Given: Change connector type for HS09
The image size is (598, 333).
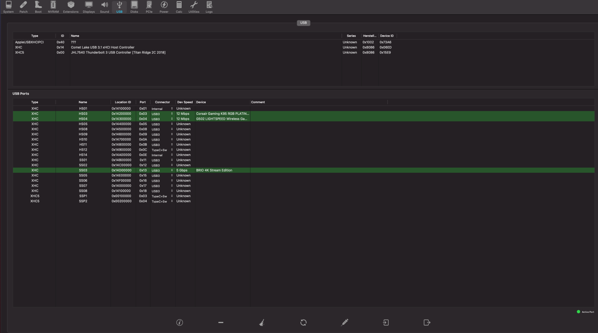Looking at the screenshot, I should [162, 134].
